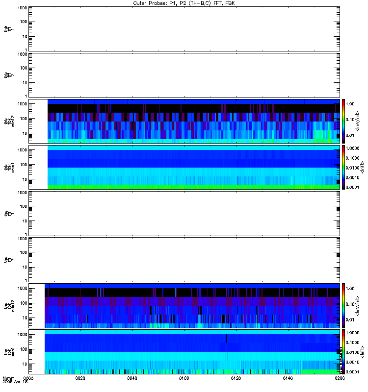
Task: Click the "0120" time axis label
Action: pyautogui.click(x=236, y=378)
